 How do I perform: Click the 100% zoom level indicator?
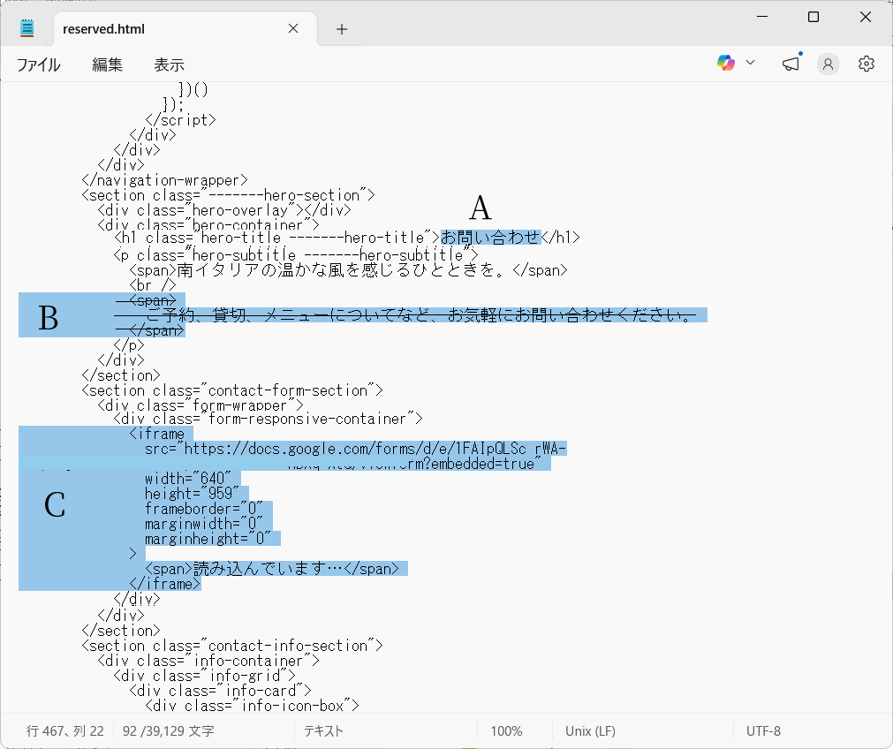pos(506,731)
